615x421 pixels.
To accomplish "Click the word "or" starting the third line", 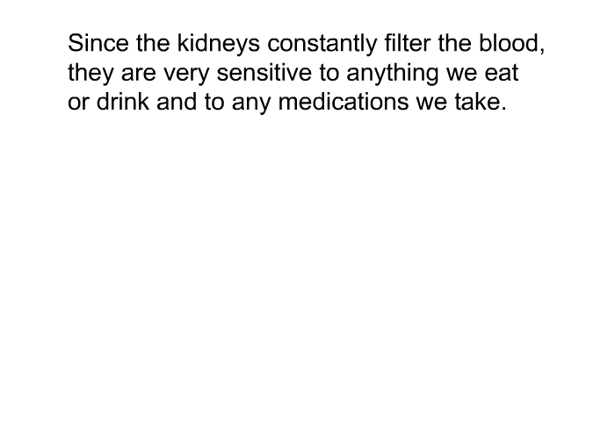I will (x=78, y=103).
